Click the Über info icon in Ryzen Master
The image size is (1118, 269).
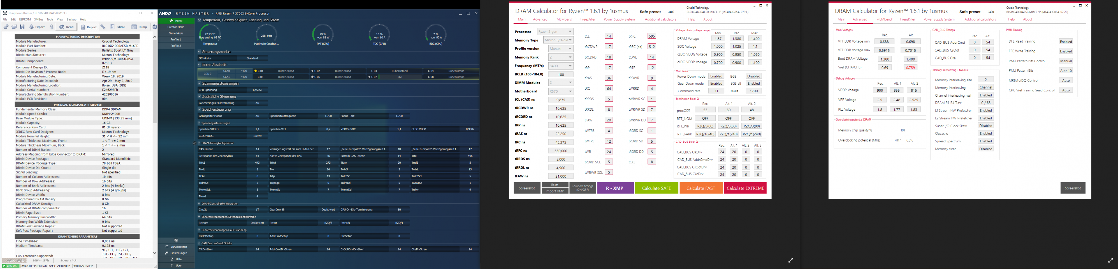[172, 266]
